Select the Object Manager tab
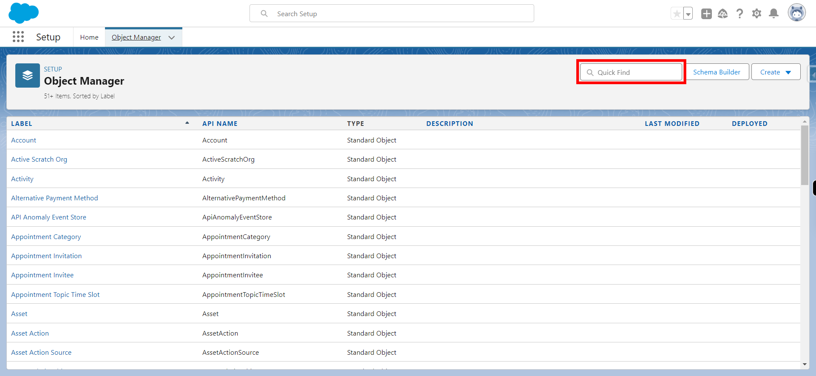This screenshot has height=376, width=816. [136, 37]
